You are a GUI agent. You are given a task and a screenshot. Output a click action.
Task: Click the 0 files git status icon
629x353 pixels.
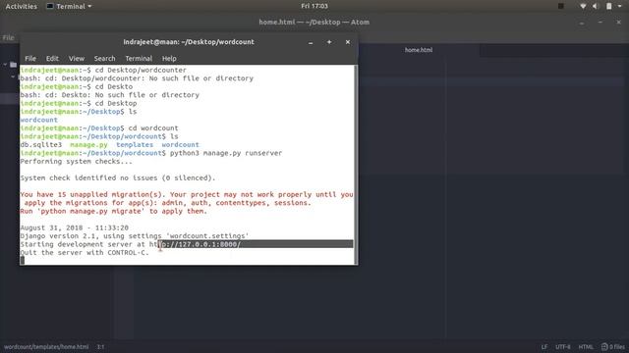[613, 347]
